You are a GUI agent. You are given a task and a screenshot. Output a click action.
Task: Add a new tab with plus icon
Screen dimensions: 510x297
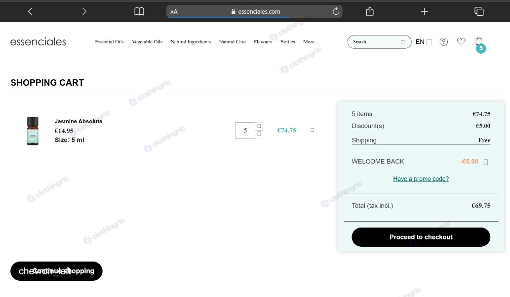point(424,12)
